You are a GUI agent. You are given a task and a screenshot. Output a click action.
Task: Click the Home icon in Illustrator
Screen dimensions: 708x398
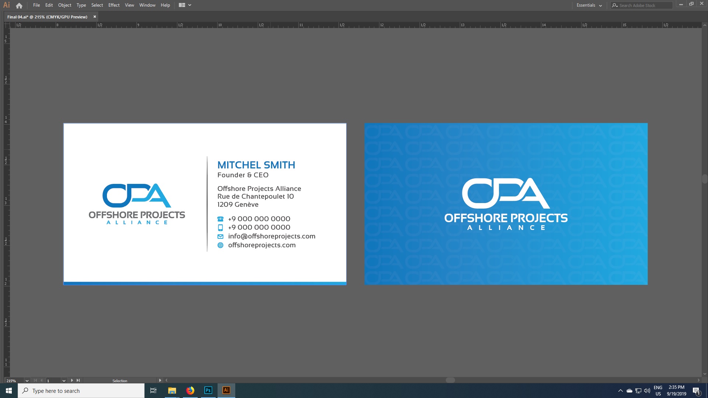click(19, 5)
